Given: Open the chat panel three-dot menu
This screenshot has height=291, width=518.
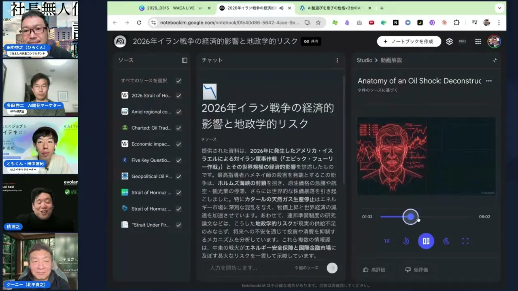Looking at the screenshot, I should click(337, 60).
